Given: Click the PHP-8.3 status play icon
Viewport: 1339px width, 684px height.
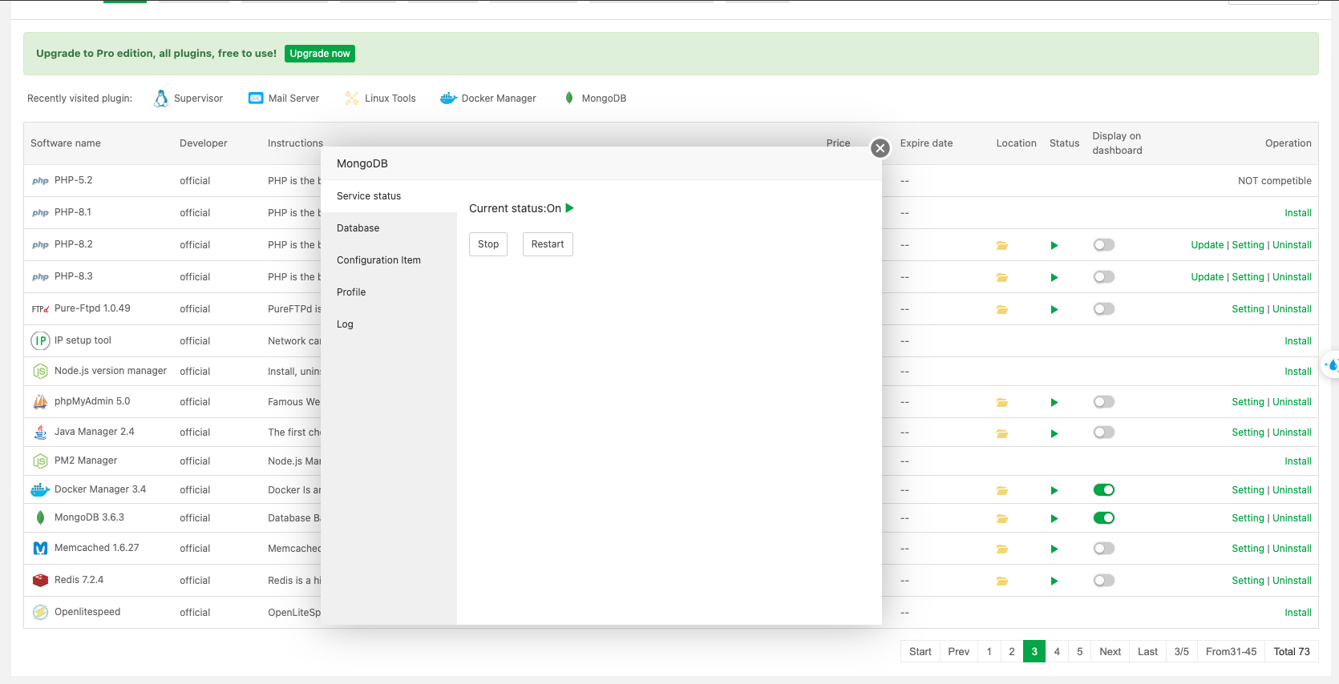Looking at the screenshot, I should [1054, 277].
